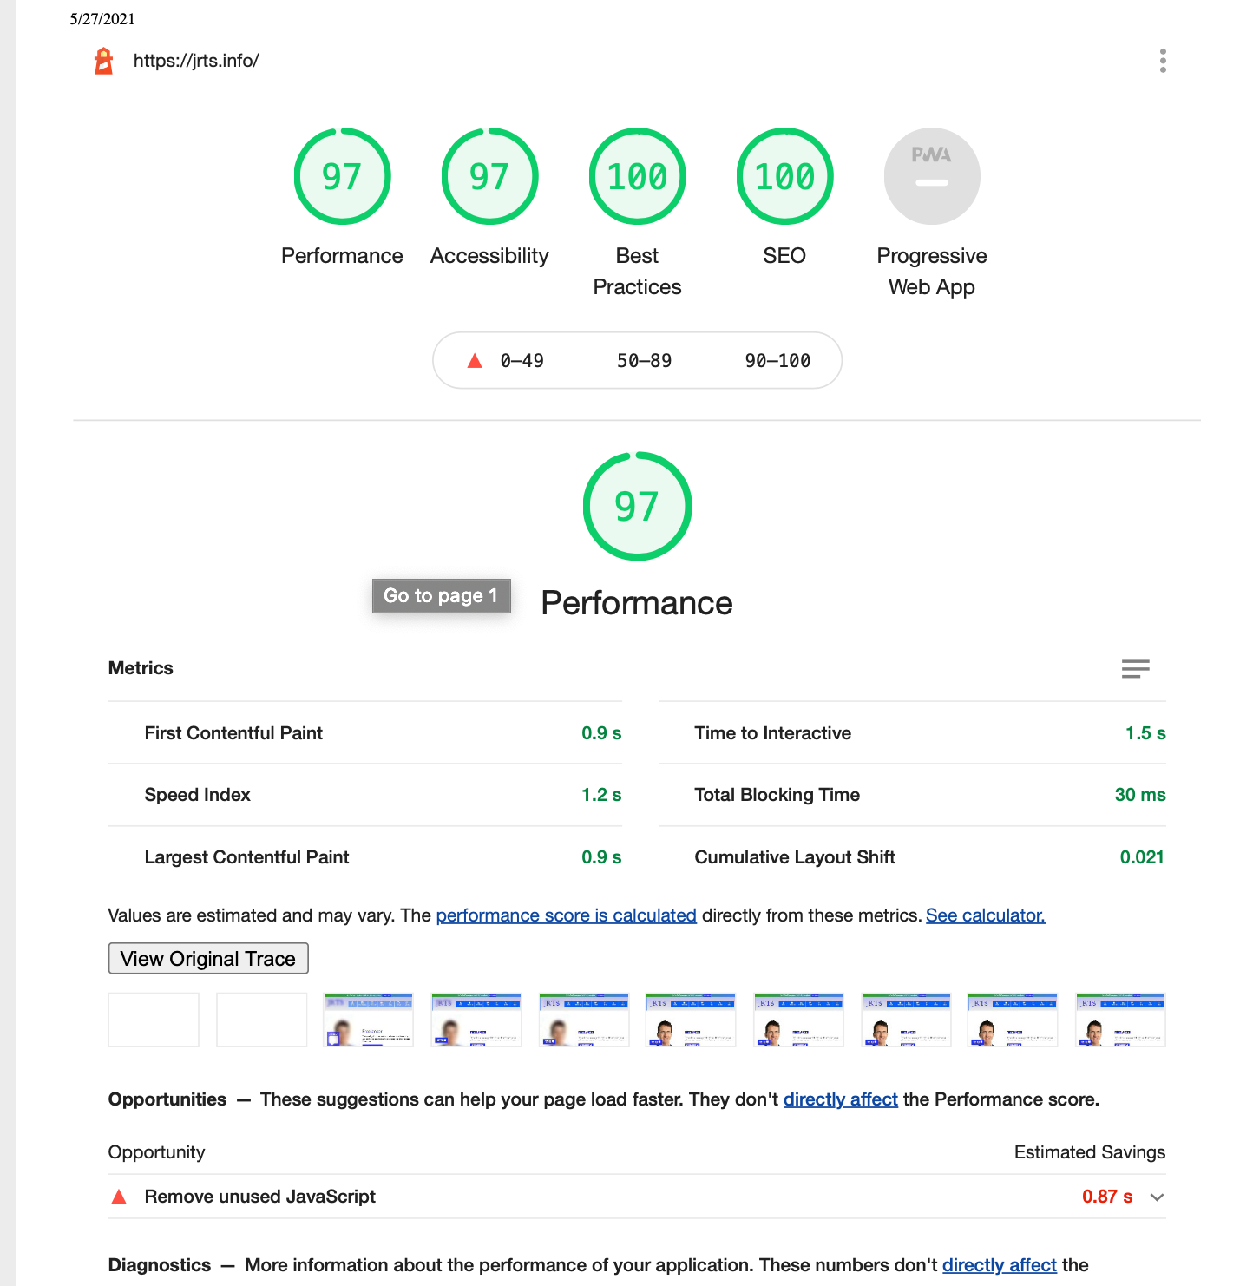
Task: Select the seventh filmstrip thumbnail
Action: pos(799,1020)
